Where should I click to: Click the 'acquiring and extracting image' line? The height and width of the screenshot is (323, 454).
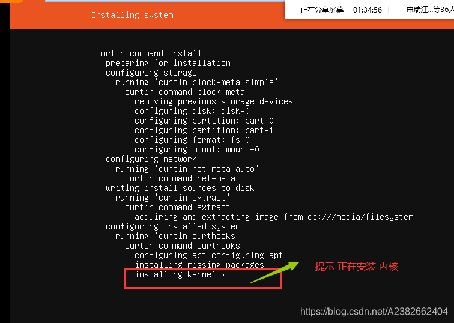(274, 217)
